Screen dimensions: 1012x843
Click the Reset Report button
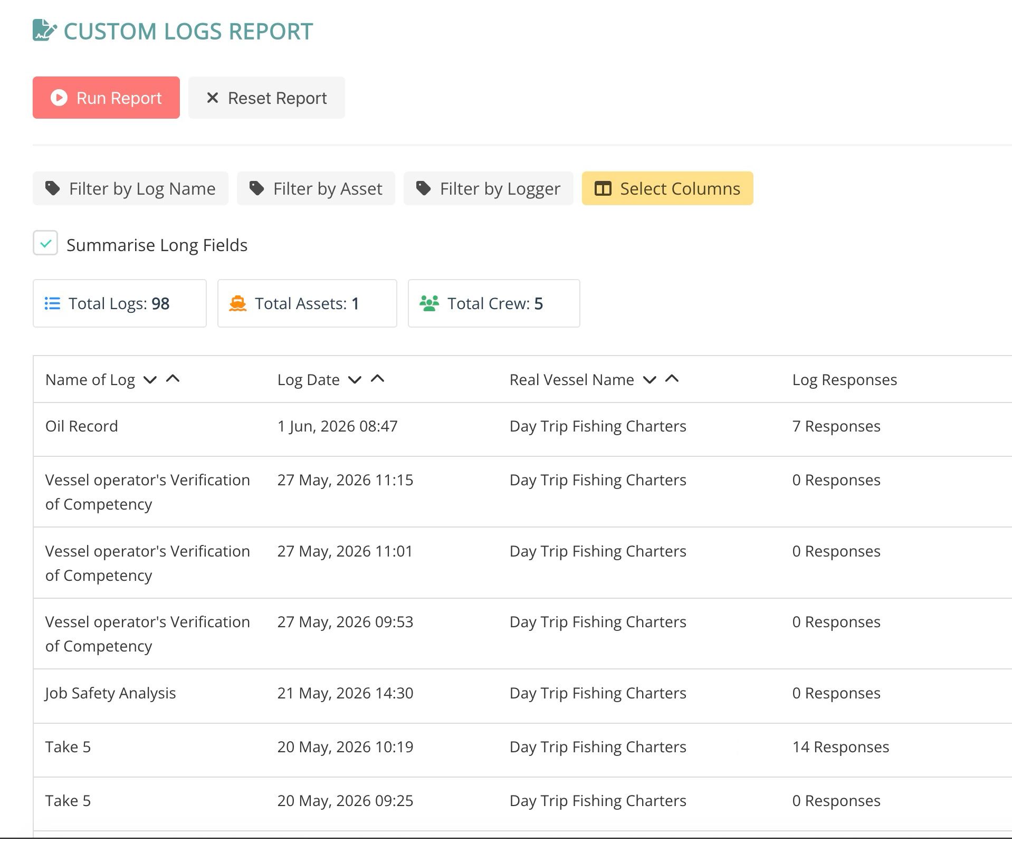coord(266,98)
